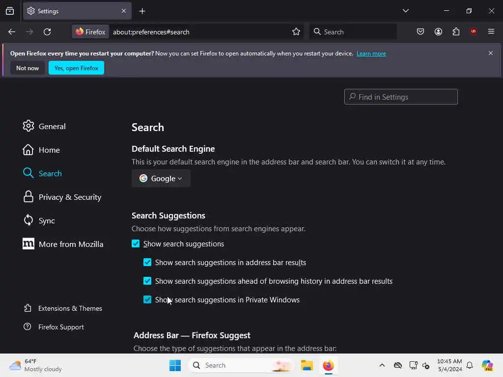The width and height of the screenshot is (503, 377).
Task: Click the Find in Settings field
Action: pos(401,97)
